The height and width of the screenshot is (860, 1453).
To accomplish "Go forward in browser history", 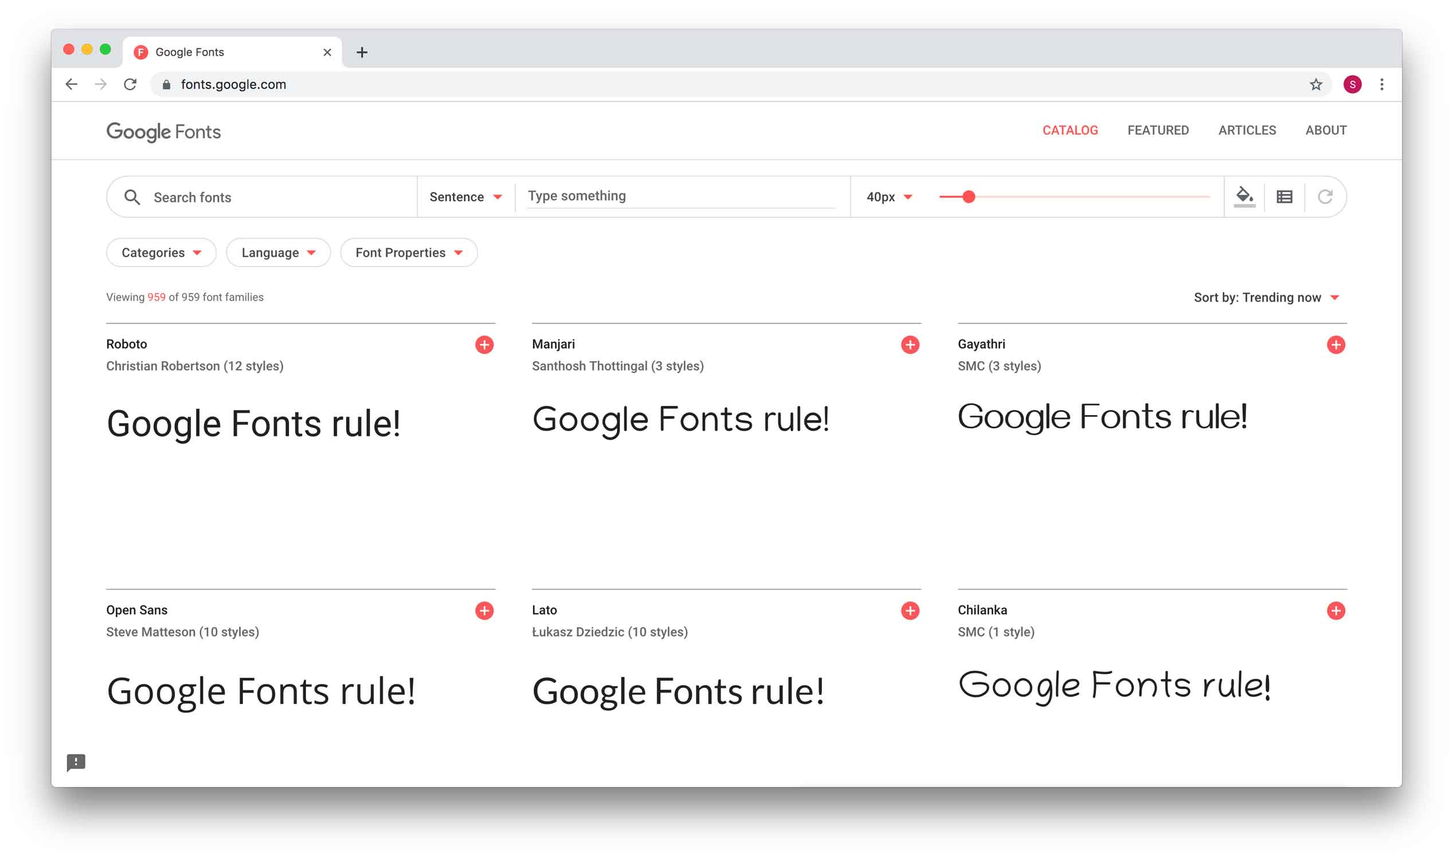I will click(101, 85).
